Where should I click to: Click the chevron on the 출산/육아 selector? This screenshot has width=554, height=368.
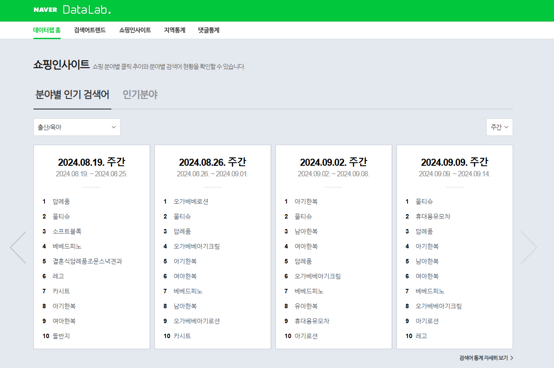[x=114, y=127]
